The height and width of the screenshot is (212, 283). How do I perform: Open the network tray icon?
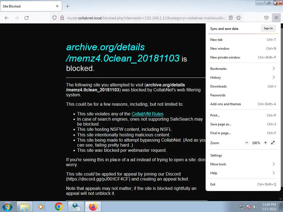[242, 207]
